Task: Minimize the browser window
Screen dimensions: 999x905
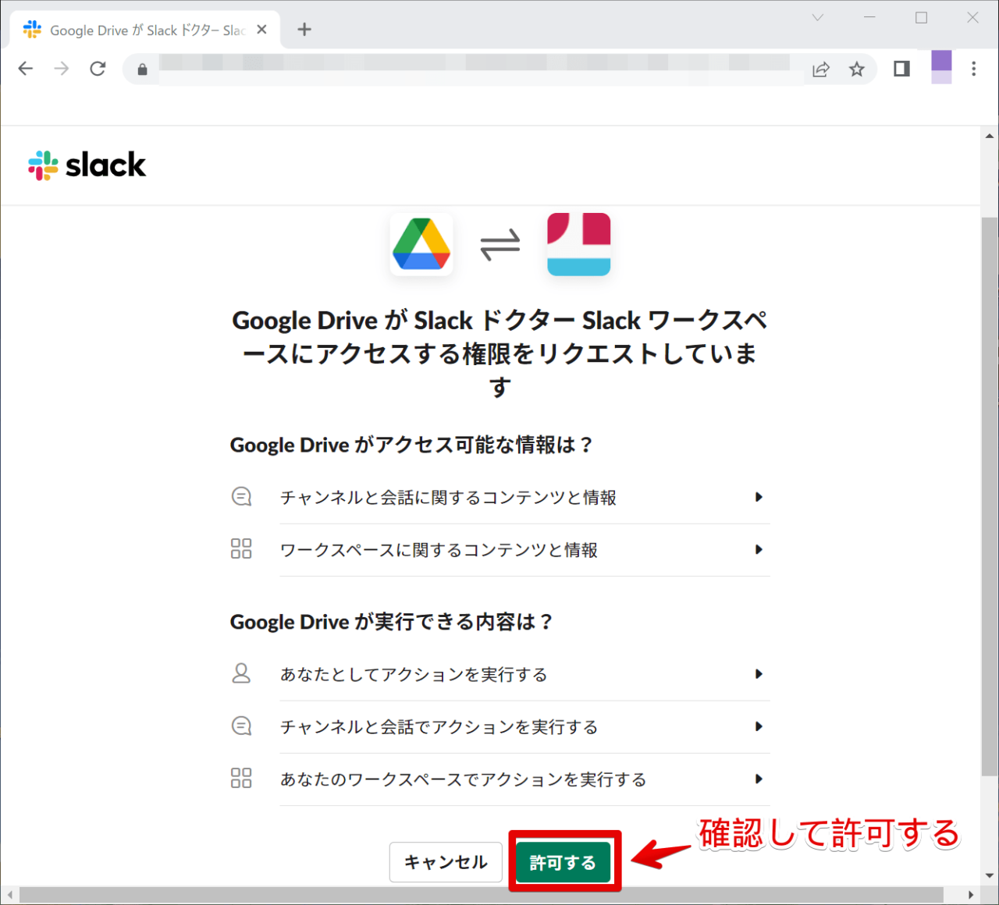Action: pyautogui.click(x=869, y=17)
